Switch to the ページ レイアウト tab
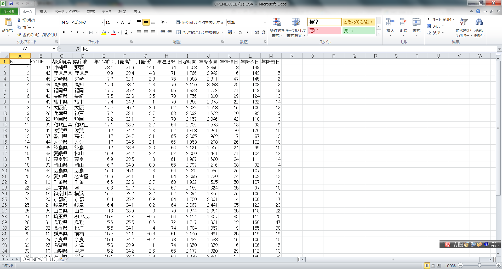Screen dimensions: 502x269 pos(67,11)
